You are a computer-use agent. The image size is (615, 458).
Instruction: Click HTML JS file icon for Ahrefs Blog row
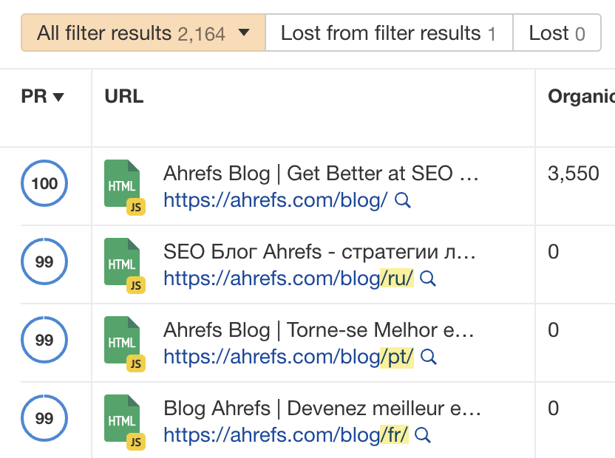[125, 188]
